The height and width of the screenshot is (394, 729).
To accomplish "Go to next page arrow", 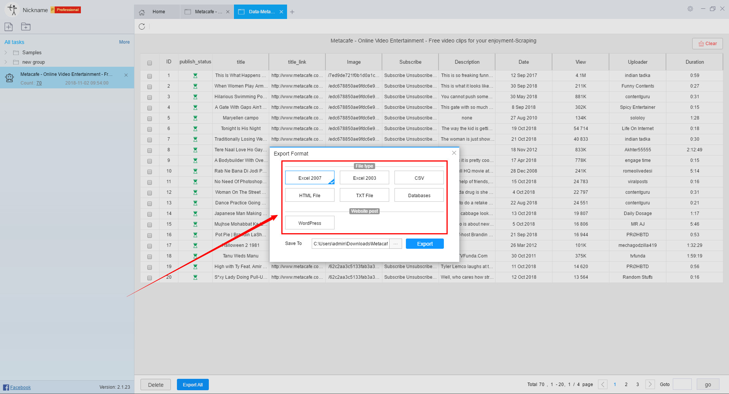I will (650, 385).
